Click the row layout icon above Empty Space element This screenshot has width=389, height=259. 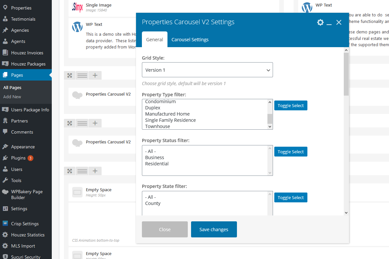[x=82, y=171]
